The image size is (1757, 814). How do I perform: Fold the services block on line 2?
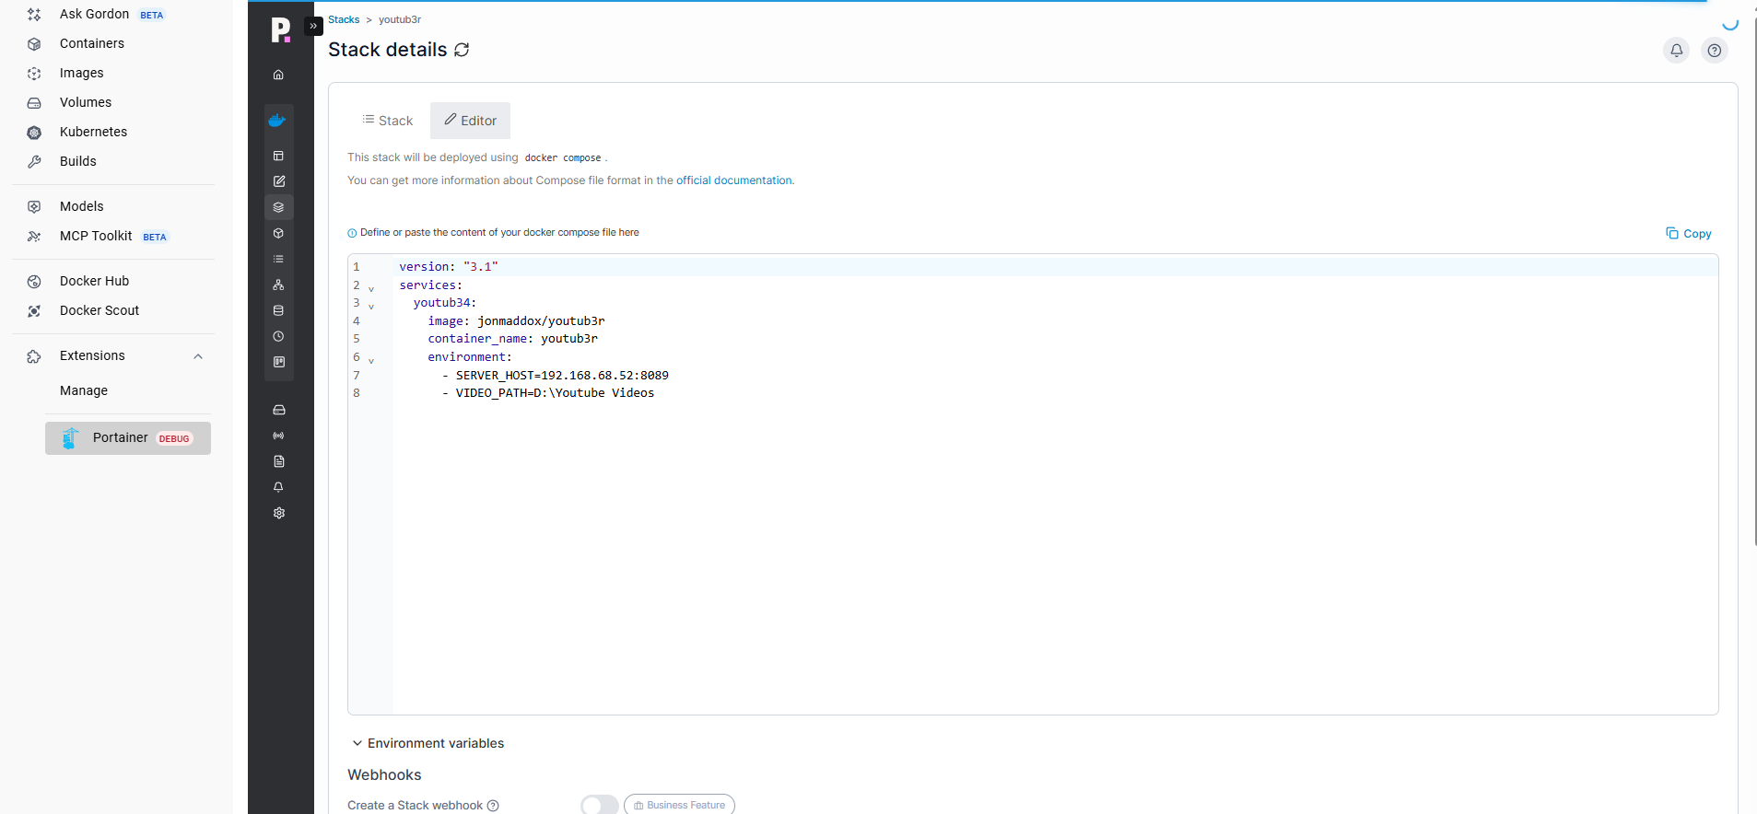tap(371, 288)
